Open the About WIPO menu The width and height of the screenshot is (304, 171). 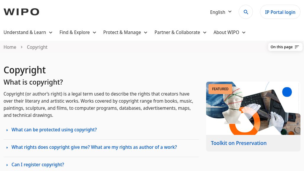point(229,33)
